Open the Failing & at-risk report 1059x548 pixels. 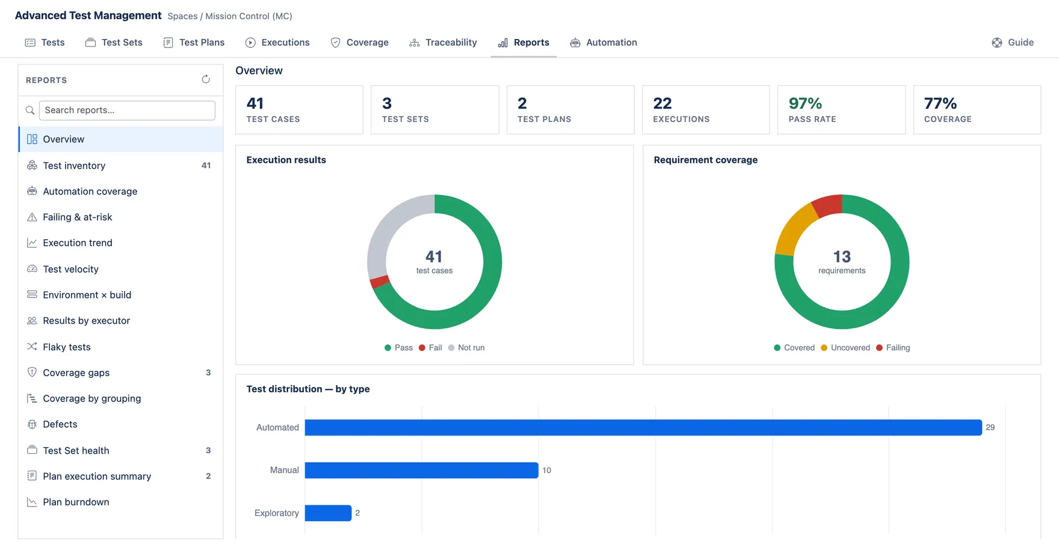coord(121,217)
